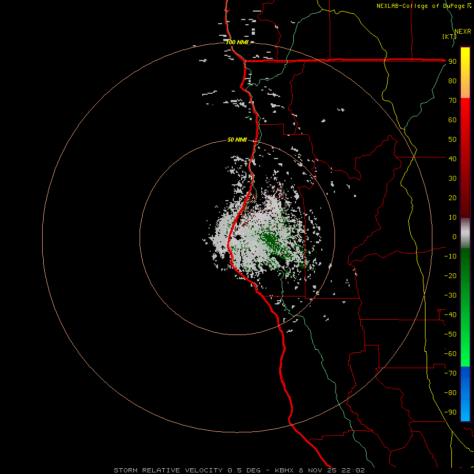The height and width of the screenshot is (474, 474).
Task: Click the positive 10 knot scale label
Action: 452,218
